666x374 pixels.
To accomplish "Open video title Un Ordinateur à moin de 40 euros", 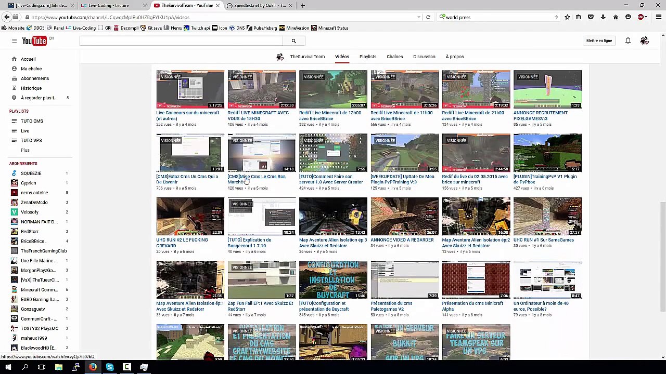I will 541,306.
